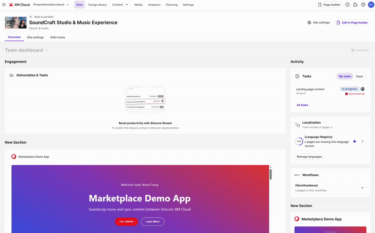This screenshot has height=233, width=375.
Task: Click the SoundCraft Studio & Music Experience title
Action: pyautogui.click(x=73, y=23)
